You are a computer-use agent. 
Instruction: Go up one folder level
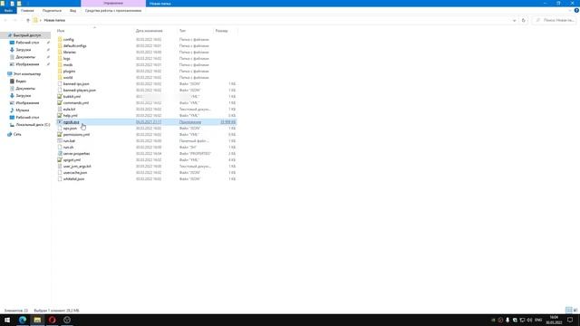pos(28,20)
